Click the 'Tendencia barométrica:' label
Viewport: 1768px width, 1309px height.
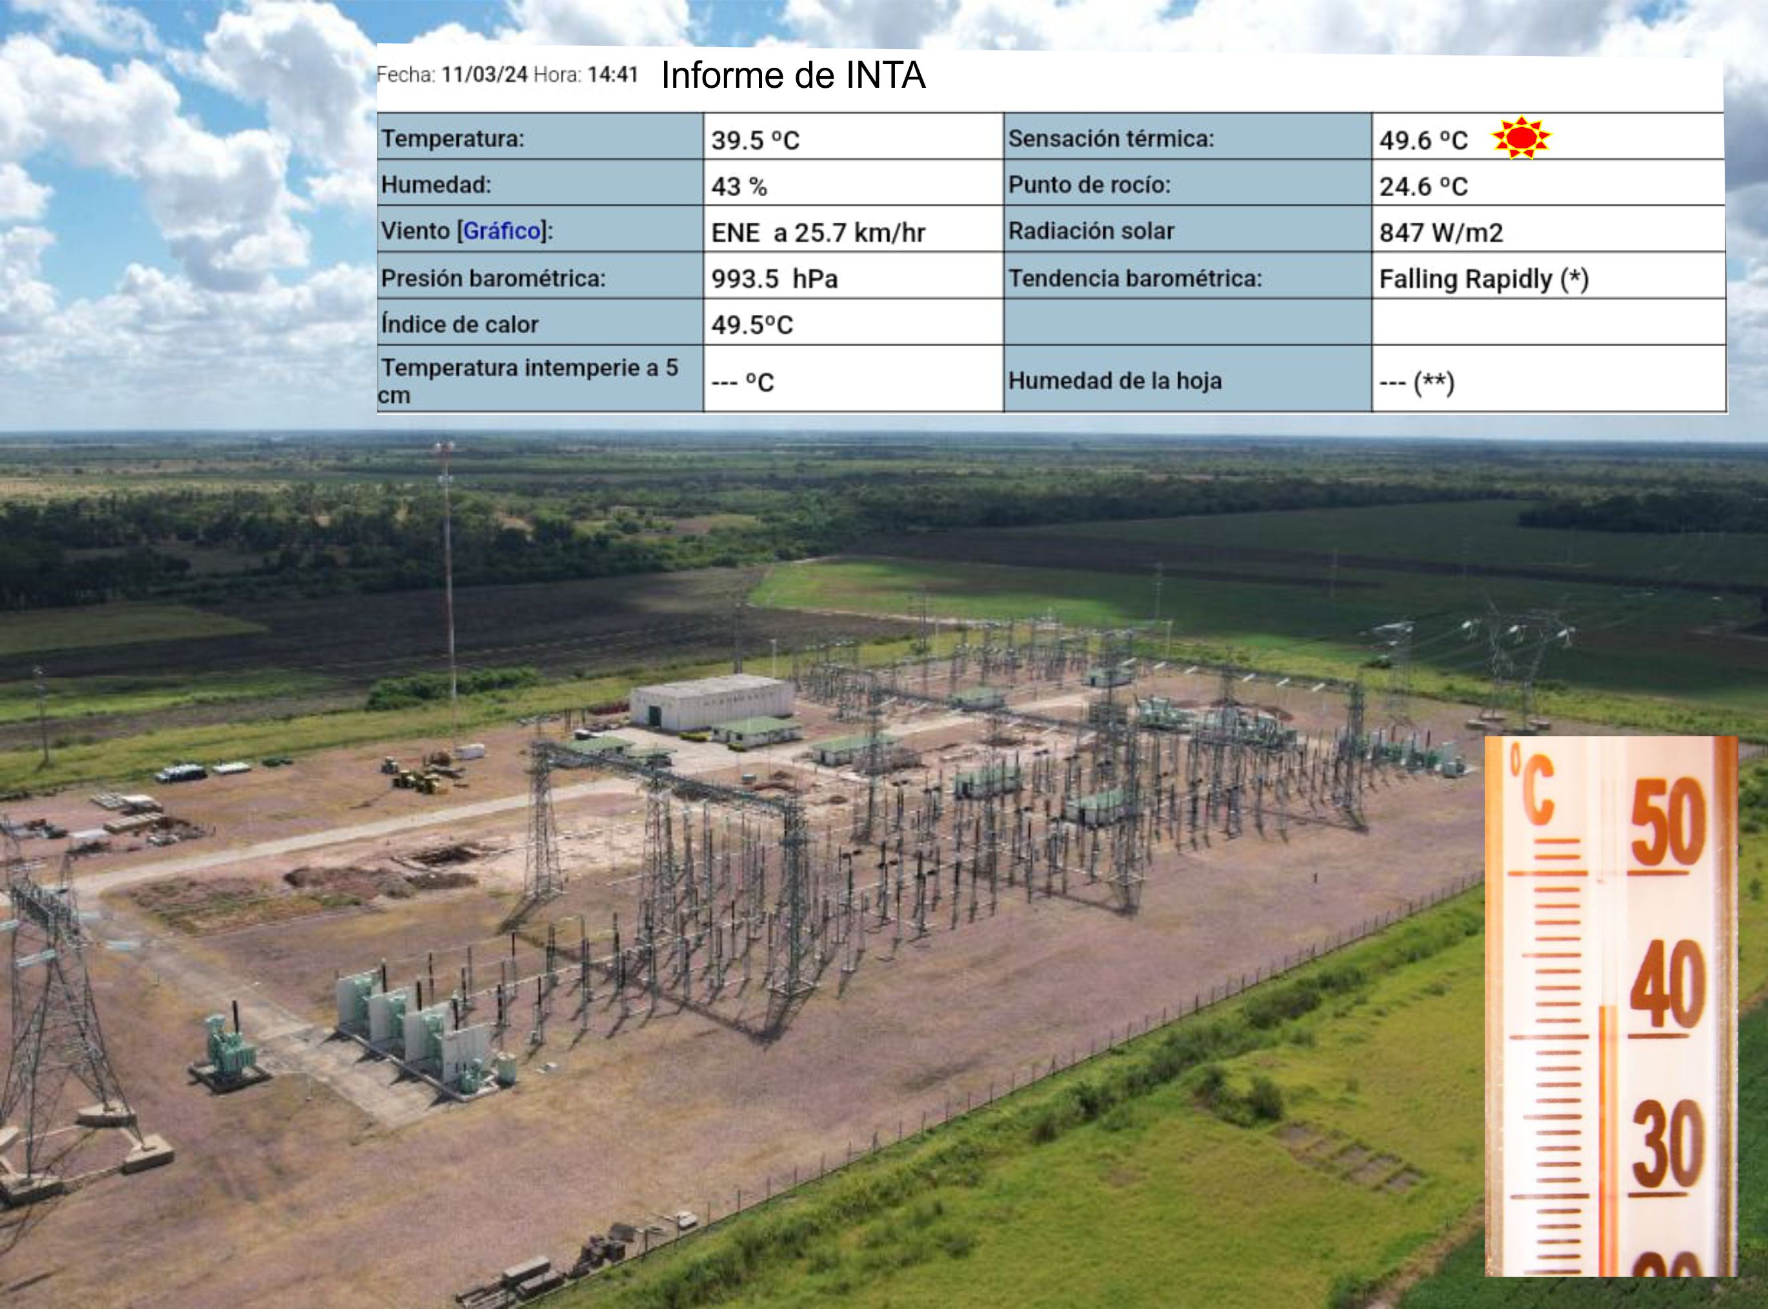pyautogui.click(x=1134, y=278)
